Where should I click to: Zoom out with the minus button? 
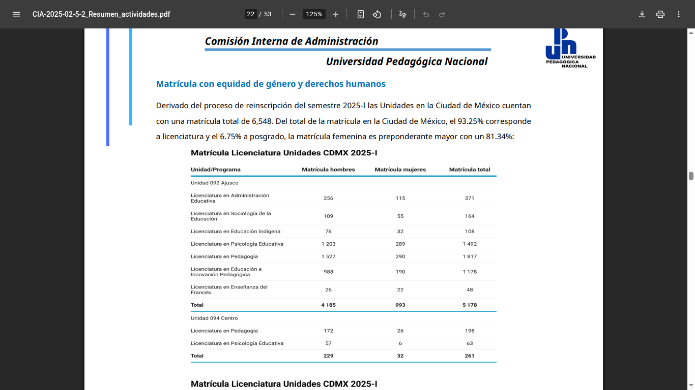293,14
